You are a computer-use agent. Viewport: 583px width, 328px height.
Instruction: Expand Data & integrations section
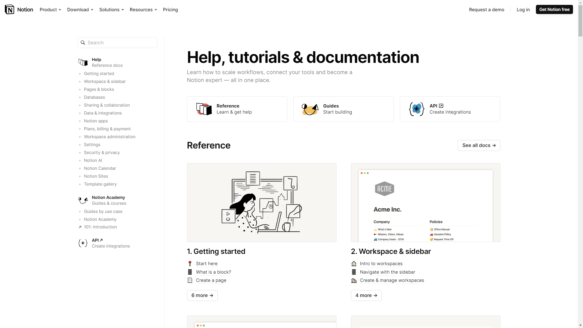click(x=80, y=113)
